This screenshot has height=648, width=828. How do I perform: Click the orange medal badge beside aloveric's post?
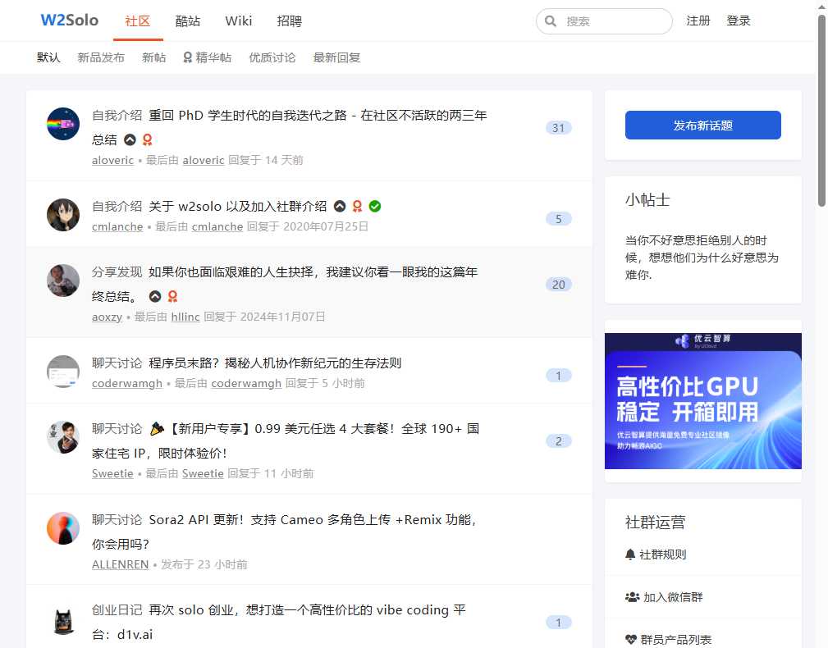[x=147, y=139]
